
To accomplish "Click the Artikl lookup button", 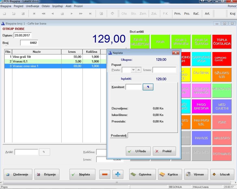I will coord(45,152).
